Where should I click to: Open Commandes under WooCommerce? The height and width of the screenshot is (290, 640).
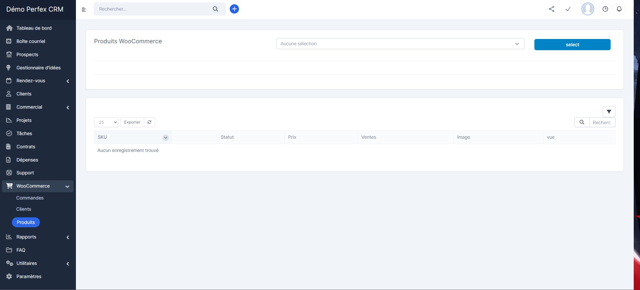point(30,198)
